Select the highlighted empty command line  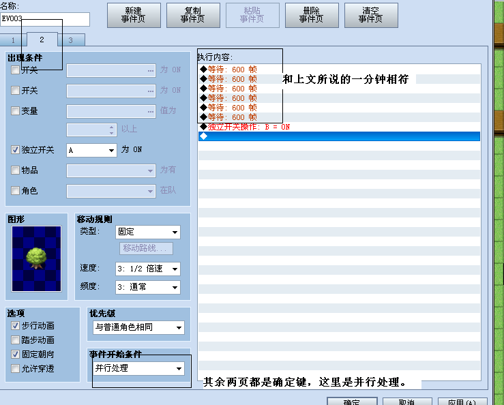(340, 136)
